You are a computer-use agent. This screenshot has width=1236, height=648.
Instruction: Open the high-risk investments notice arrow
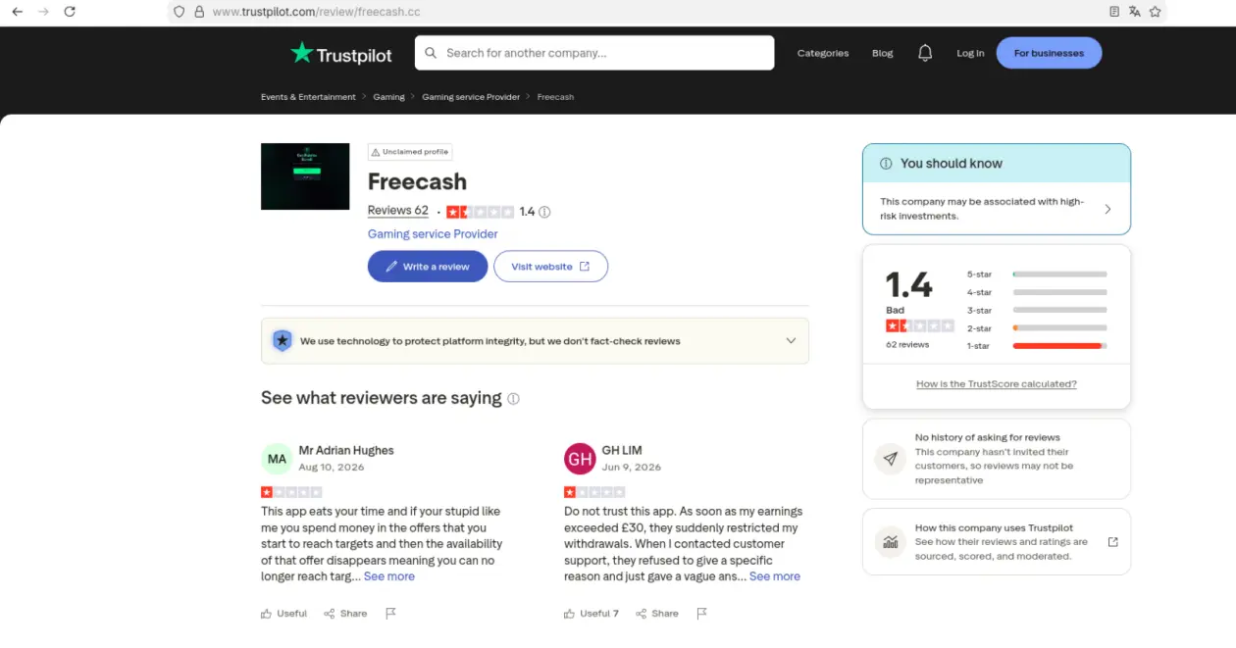tap(1108, 209)
